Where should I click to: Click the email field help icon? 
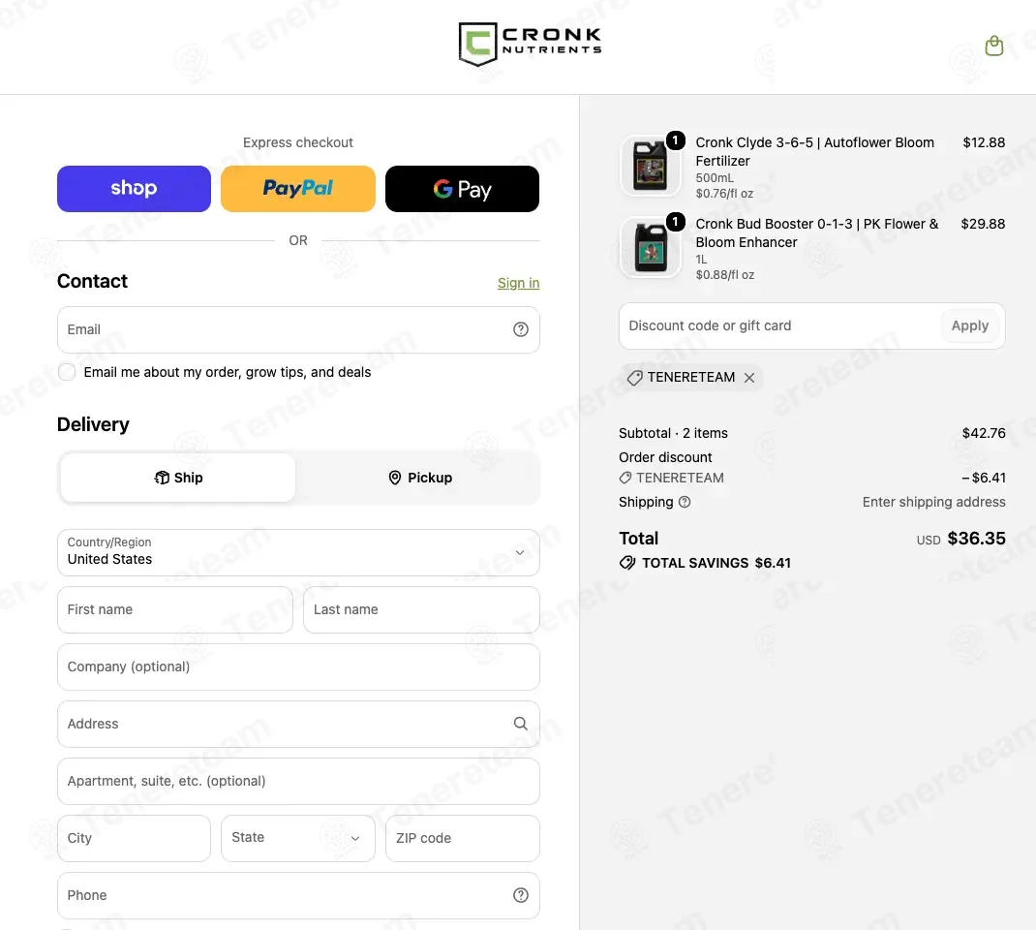(x=521, y=329)
